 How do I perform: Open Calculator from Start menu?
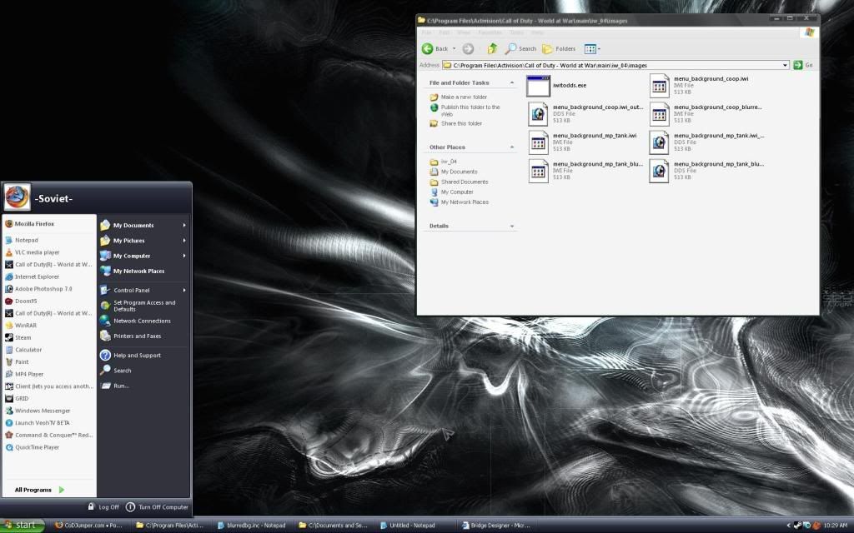coord(49,351)
